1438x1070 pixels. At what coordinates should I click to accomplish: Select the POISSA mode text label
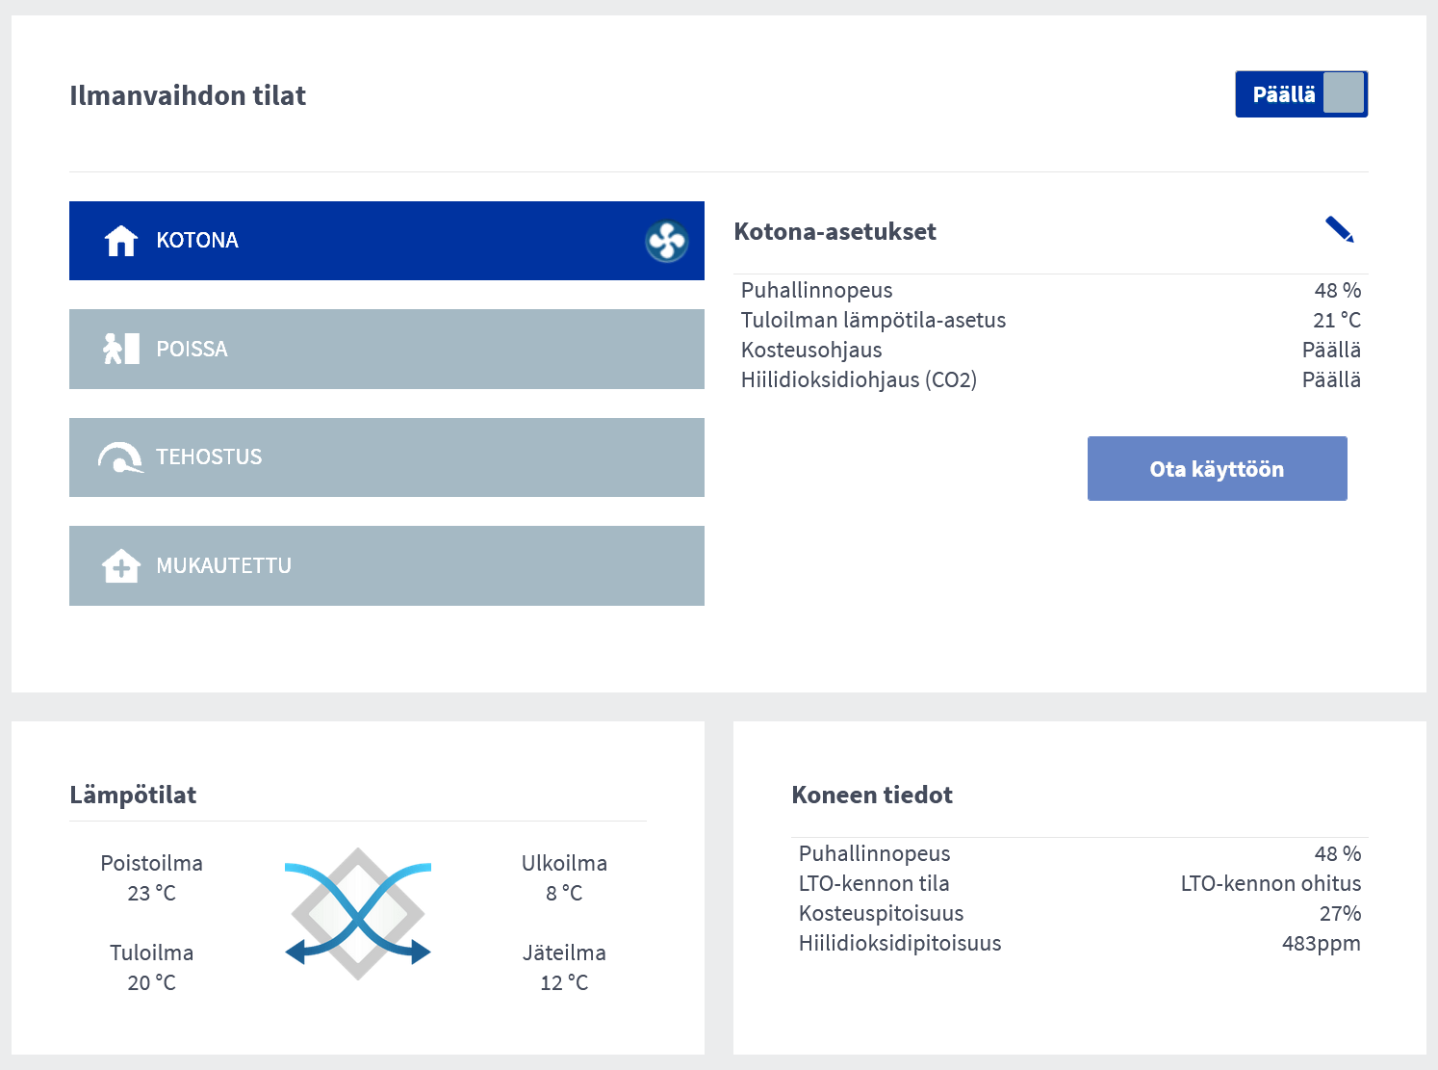[193, 349]
